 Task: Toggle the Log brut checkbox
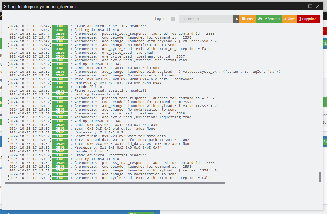(x=173, y=19)
